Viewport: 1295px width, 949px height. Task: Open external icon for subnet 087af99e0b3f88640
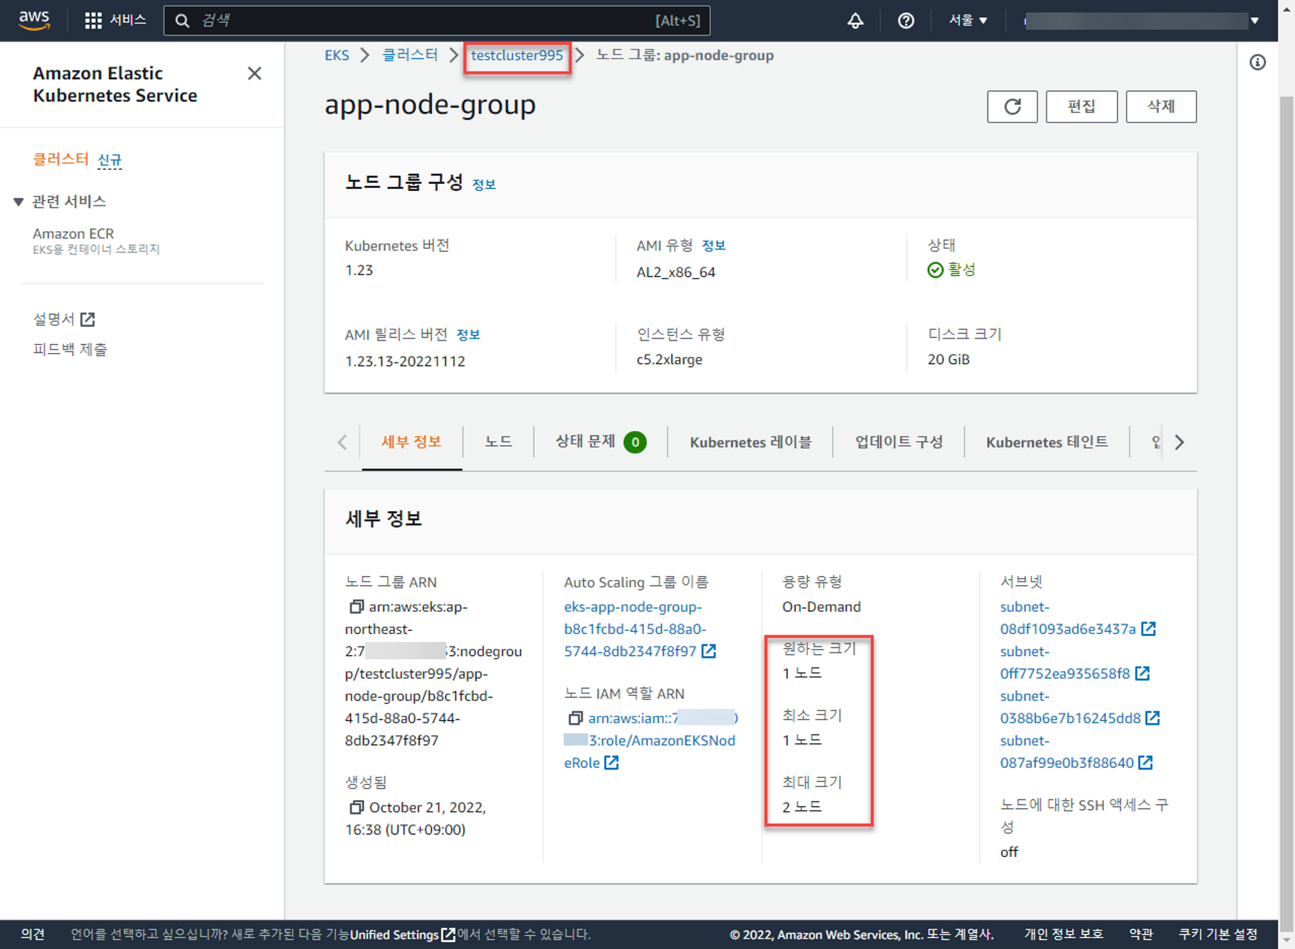point(1145,762)
